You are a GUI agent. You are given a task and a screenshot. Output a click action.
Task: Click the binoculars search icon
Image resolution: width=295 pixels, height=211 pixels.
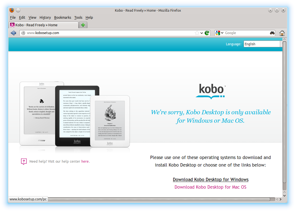pos(272,33)
